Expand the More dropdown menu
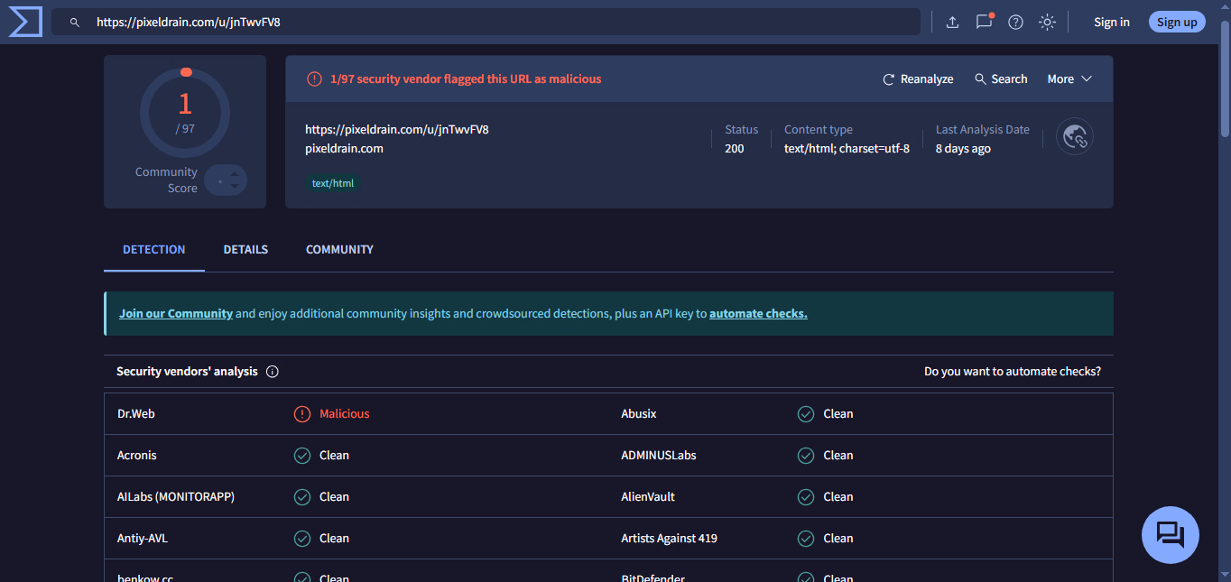 tap(1069, 79)
